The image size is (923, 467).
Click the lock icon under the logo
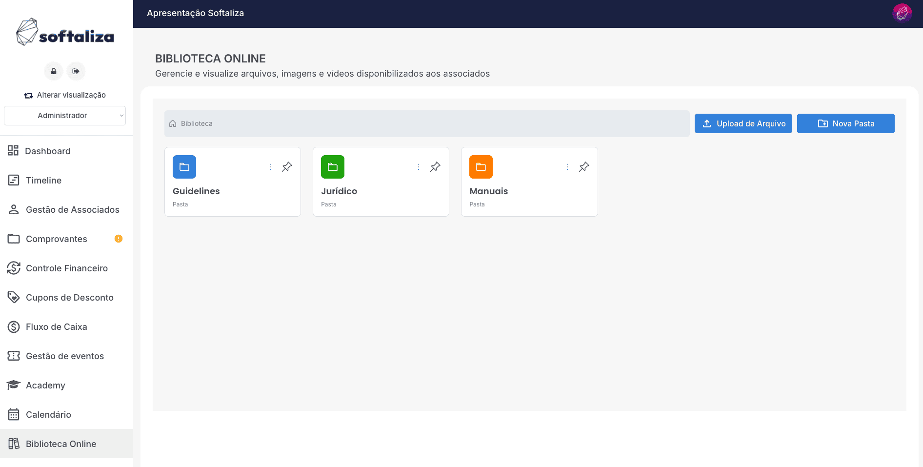click(54, 71)
